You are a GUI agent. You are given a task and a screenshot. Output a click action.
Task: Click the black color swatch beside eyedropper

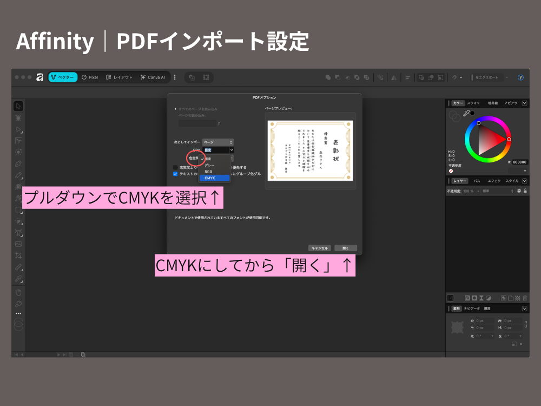tap(472, 113)
